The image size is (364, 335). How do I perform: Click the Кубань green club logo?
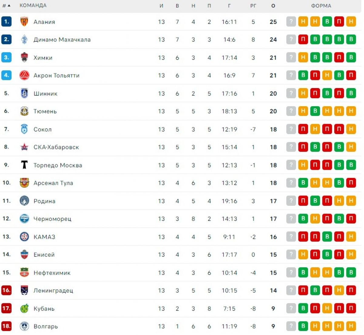click(x=24, y=308)
